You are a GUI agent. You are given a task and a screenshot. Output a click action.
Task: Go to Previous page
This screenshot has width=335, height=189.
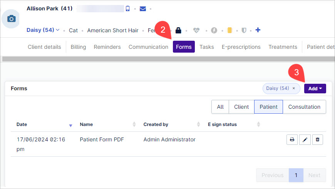[272, 175]
